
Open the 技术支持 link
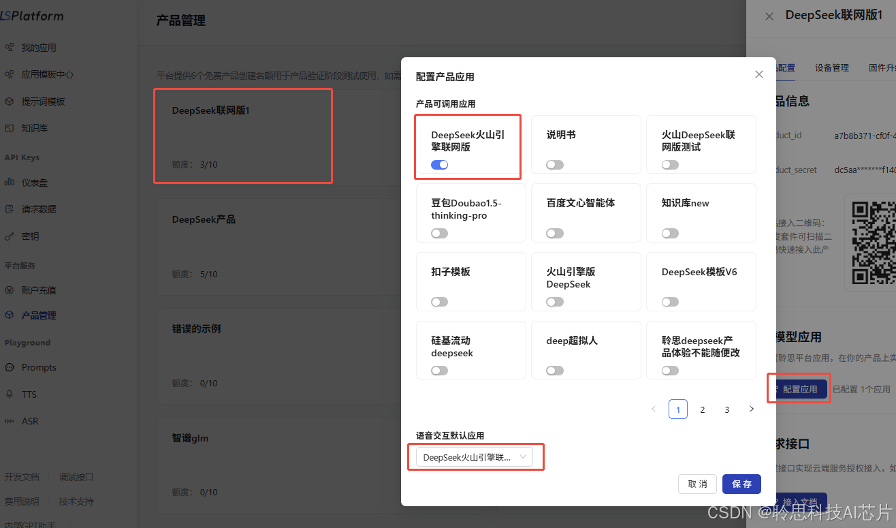(x=76, y=501)
